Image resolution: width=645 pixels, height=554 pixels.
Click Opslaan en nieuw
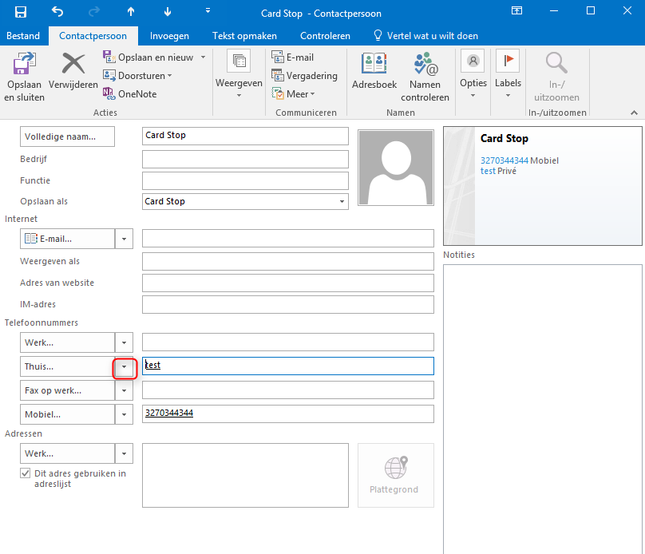coord(148,57)
